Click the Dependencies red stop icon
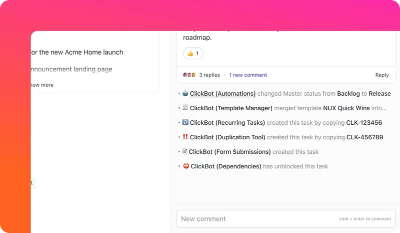Image resolution: width=400 pixels, height=233 pixels. (x=186, y=166)
